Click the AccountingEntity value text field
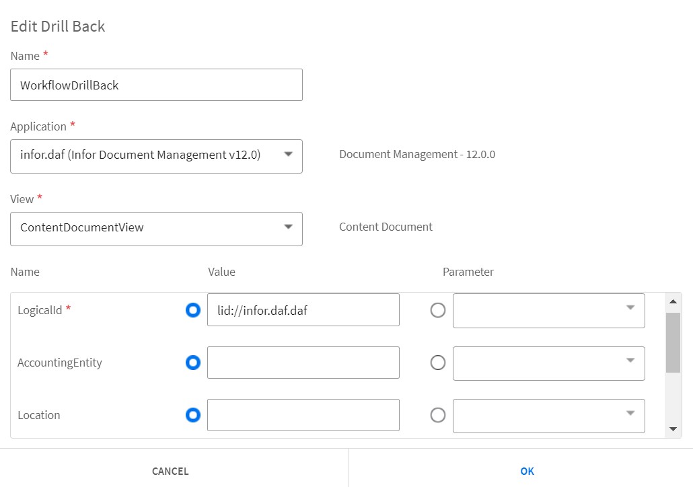693x487 pixels. point(303,363)
